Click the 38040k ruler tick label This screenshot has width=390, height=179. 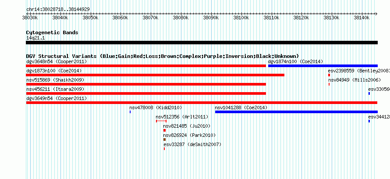pos(60,18)
